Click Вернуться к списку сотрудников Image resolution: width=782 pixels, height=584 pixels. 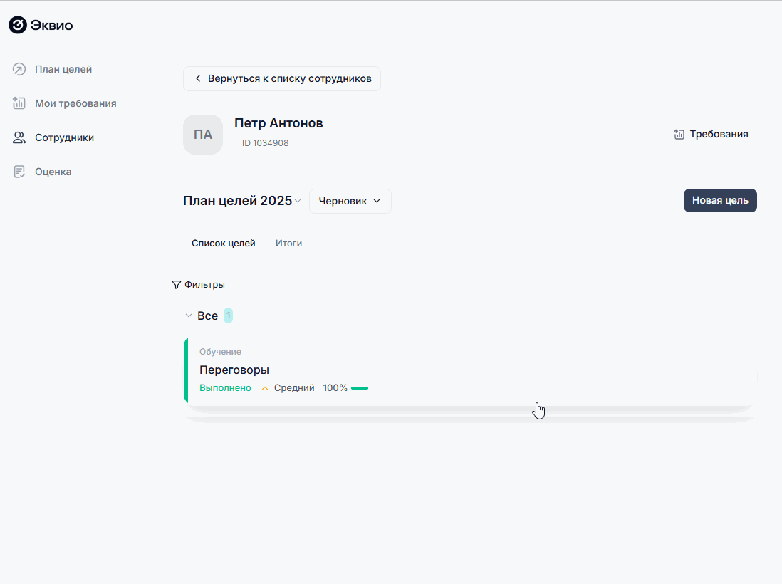pos(282,78)
